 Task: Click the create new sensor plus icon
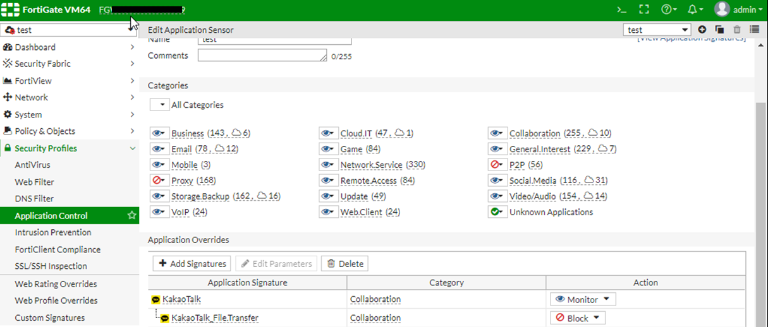[702, 30]
